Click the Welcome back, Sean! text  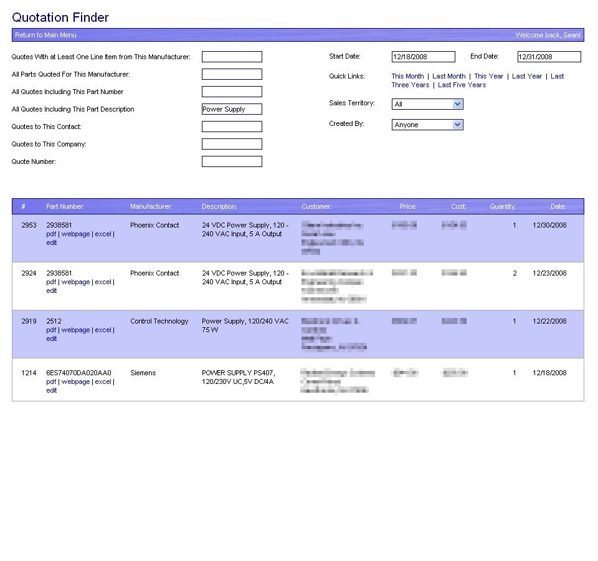click(x=548, y=35)
